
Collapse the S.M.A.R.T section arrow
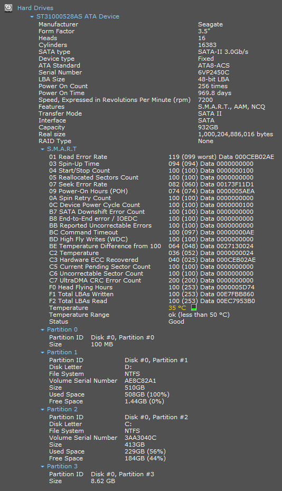(x=43, y=149)
